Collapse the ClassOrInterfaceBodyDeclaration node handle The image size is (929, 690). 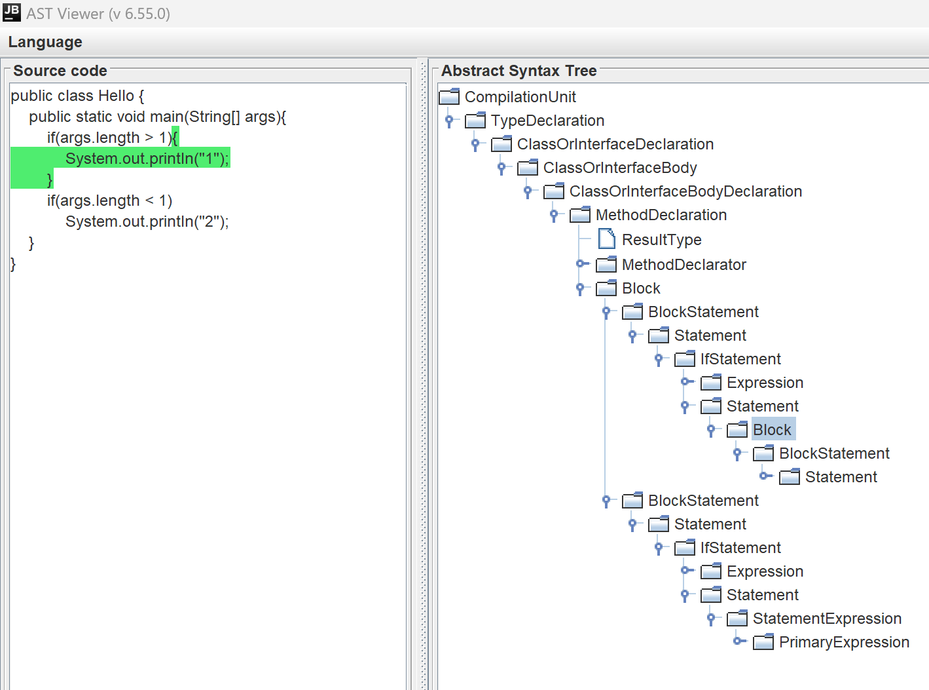pyautogui.click(x=528, y=191)
